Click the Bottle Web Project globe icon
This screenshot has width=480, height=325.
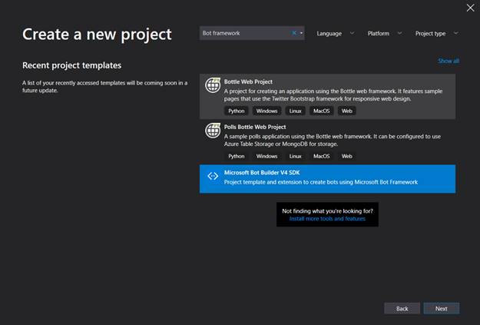tap(213, 85)
